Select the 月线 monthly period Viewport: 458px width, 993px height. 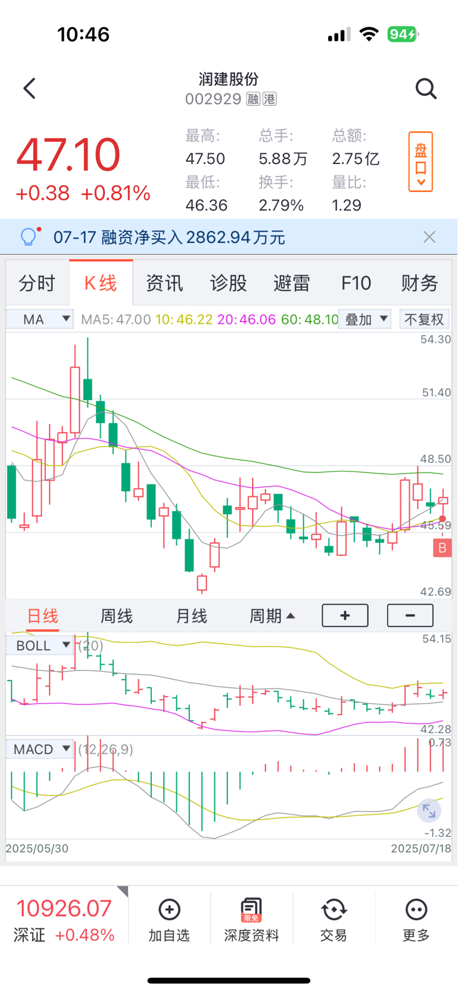pyautogui.click(x=192, y=616)
